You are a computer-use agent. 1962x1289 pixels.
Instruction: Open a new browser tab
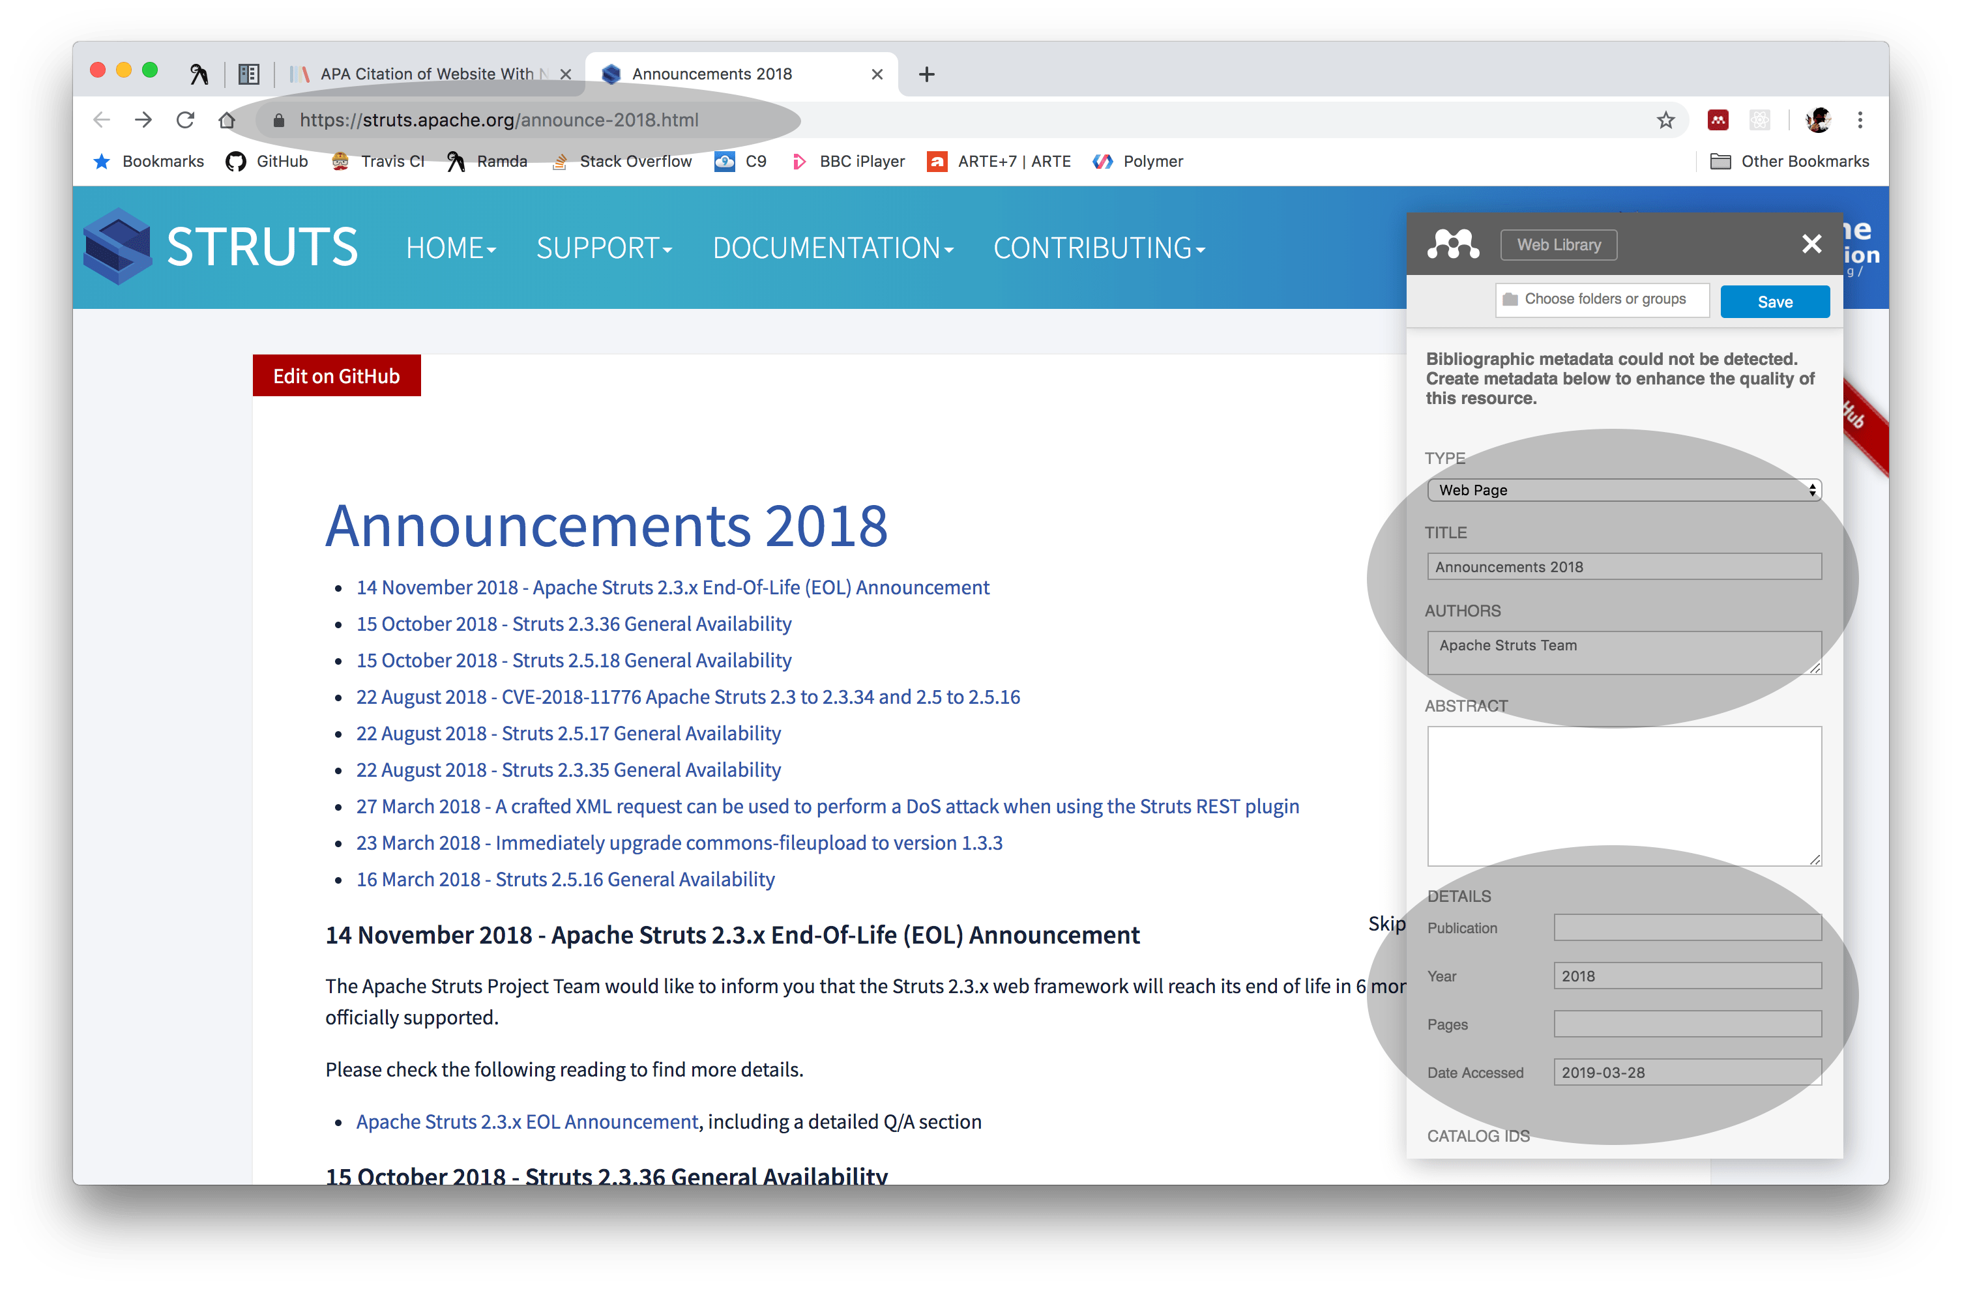coord(927,74)
